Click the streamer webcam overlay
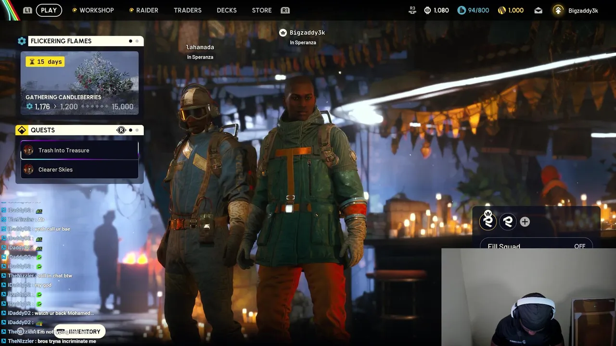 click(x=528, y=297)
